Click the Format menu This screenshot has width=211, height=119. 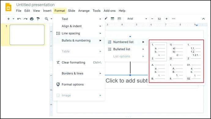60,11
